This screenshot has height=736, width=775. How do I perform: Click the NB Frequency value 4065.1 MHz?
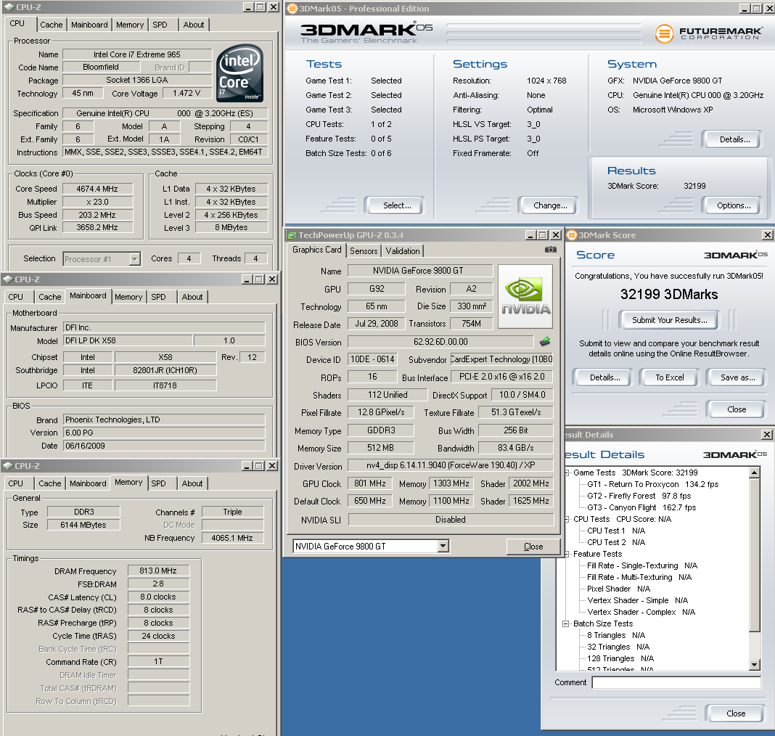coord(232,538)
